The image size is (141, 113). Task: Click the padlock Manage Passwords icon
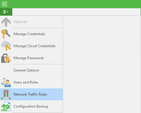[6, 58]
